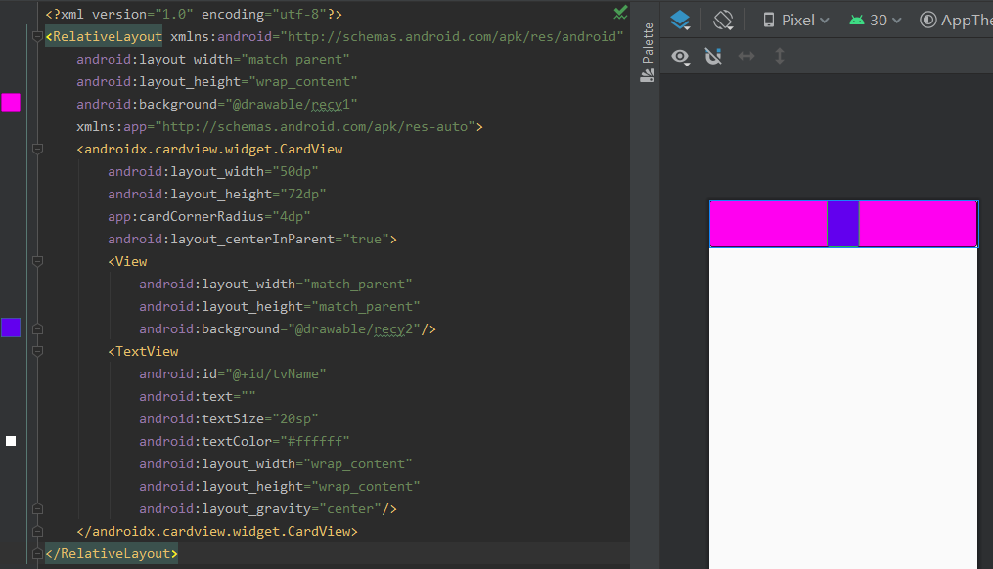This screenshot has height=569, width=993.
Task: Click the textColor "#ffffff" value
Action: pos(315,442)
